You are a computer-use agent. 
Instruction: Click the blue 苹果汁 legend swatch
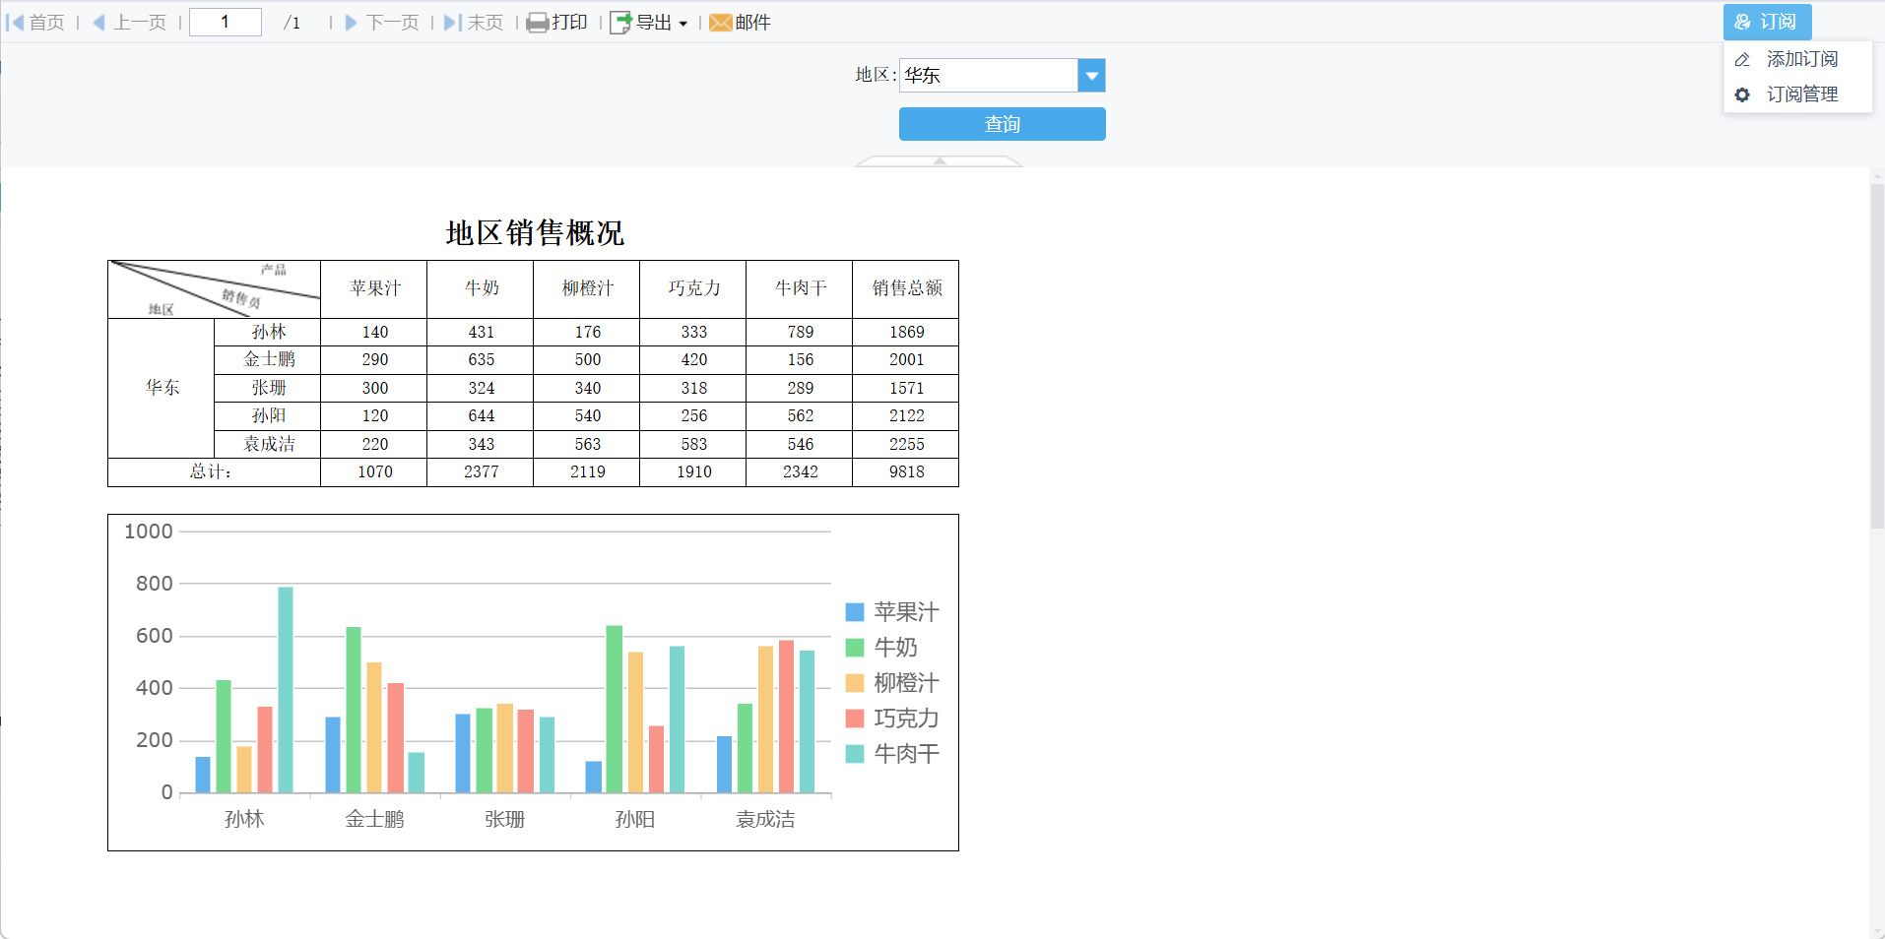[855, 612]
